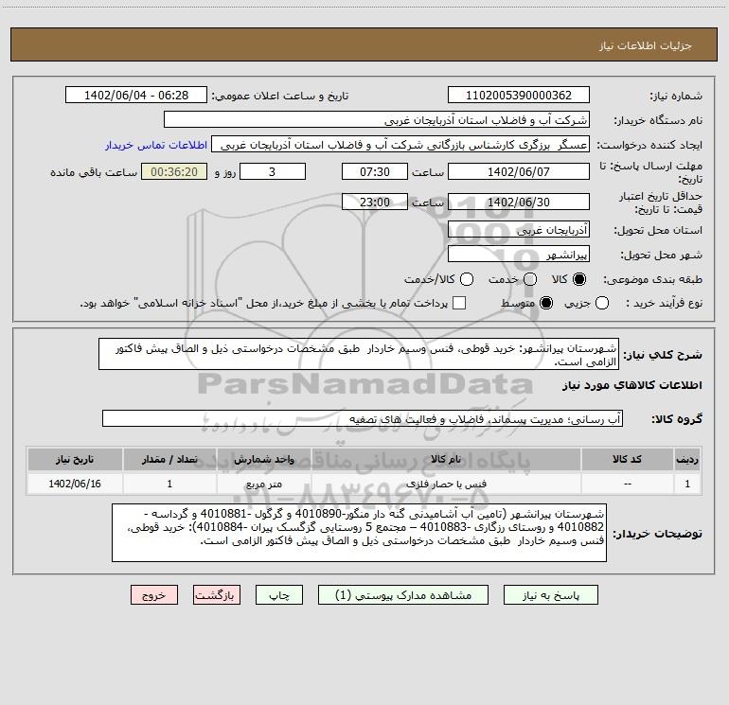This screenshot has width=729, height=705.
Task: Click the ردیف column header
Action: pos(687,460)
